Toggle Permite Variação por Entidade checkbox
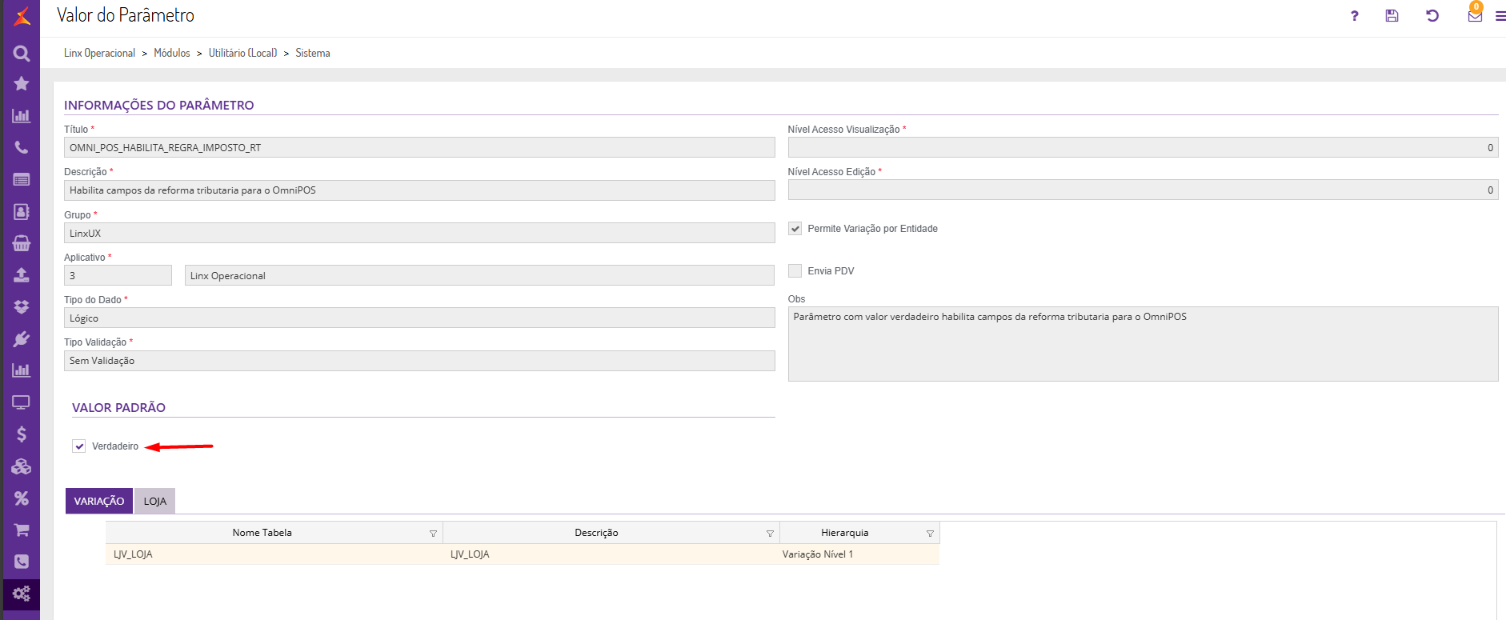The height and width of the screenshot is (620, 1506). click(795, 229)
